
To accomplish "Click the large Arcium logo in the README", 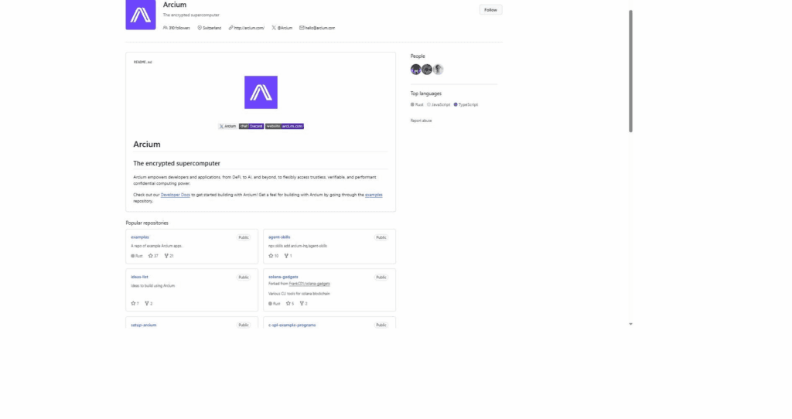I will [261, 93].
